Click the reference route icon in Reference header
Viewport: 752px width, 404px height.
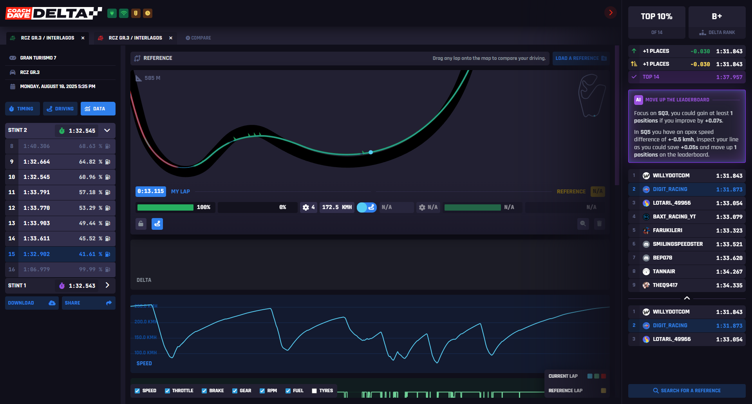point(137,58)
